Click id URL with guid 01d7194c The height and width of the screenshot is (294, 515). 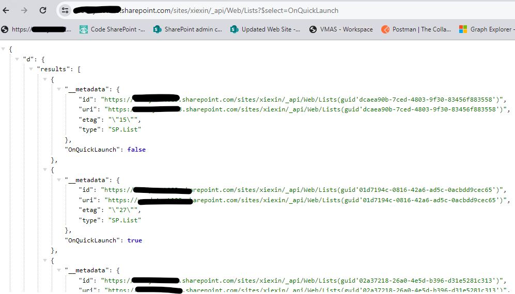pyautogui.click(x=302, y=190)
